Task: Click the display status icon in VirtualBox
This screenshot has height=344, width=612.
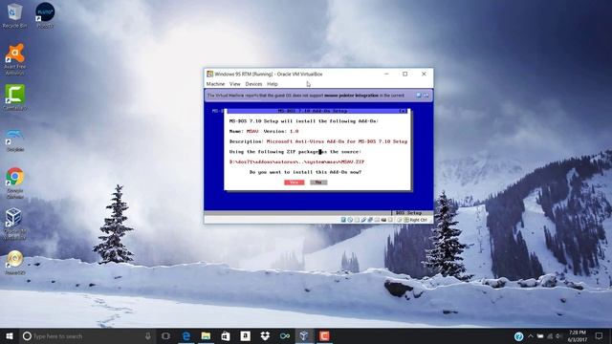Action: pos(383,220)
